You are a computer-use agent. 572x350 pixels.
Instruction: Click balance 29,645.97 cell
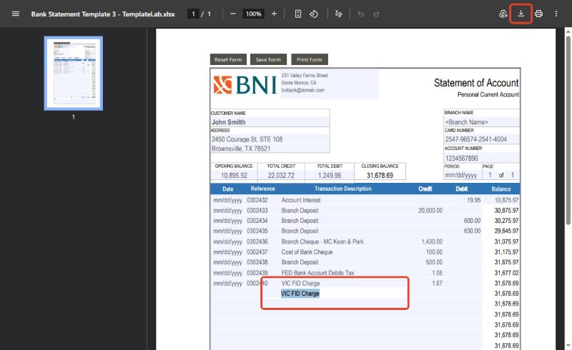point(506,231)
